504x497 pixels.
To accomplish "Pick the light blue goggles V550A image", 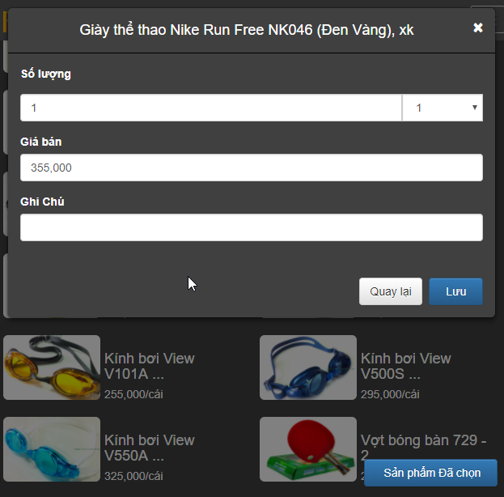I will [52, 449].
